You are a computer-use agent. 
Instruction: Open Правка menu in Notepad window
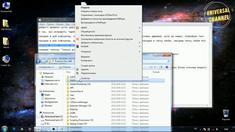tap(50, 24)
